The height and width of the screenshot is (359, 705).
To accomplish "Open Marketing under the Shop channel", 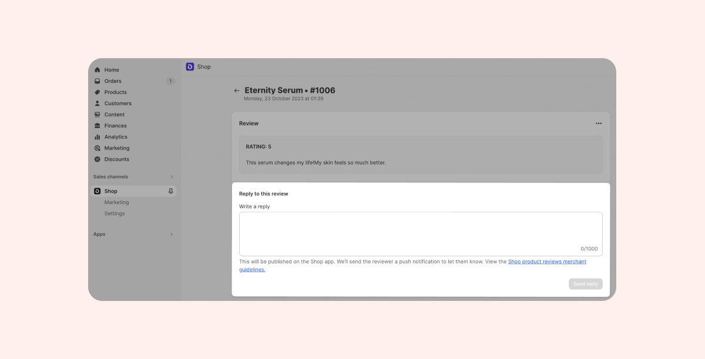I will (x=116, y=202).
